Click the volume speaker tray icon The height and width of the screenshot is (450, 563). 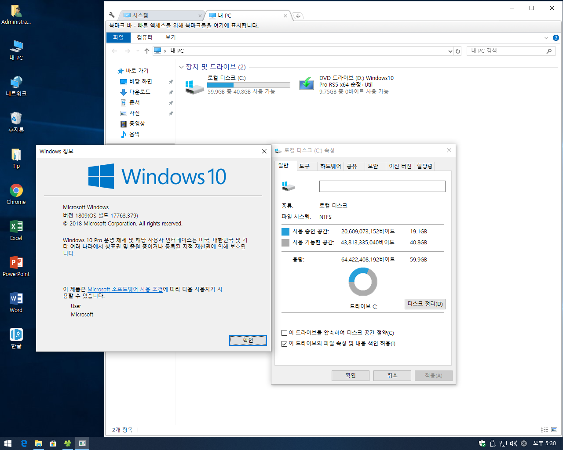(x=513, y=443)
